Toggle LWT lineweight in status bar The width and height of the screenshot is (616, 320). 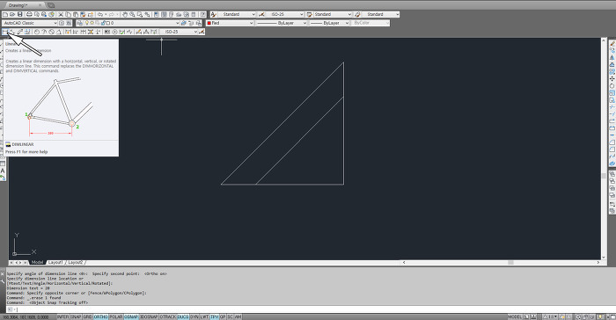(205, 316)
